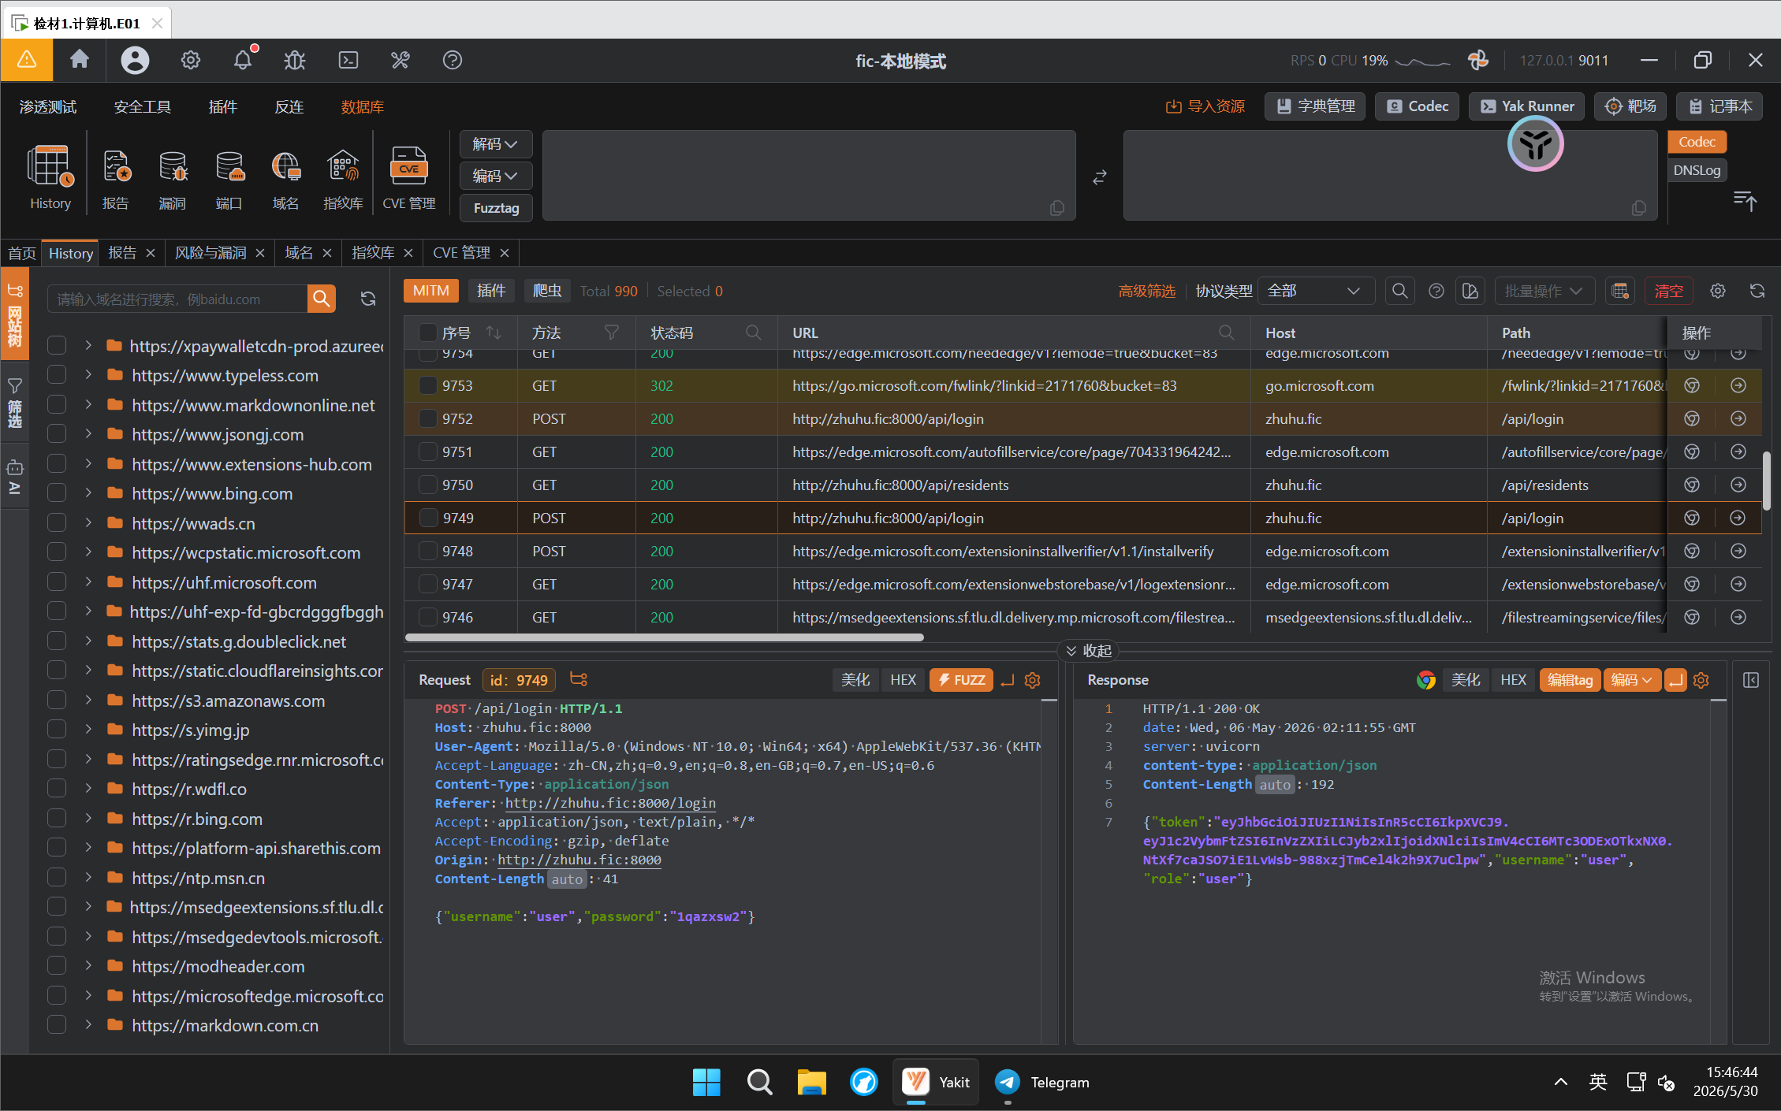Open response in Chrome browser icon

pos(1425,680)
